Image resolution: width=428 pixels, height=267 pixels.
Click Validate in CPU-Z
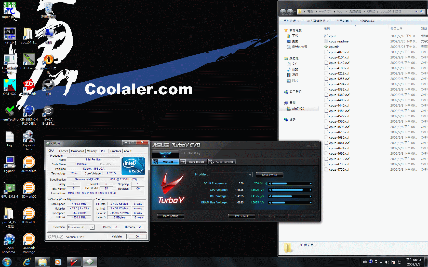click(117, 236)
